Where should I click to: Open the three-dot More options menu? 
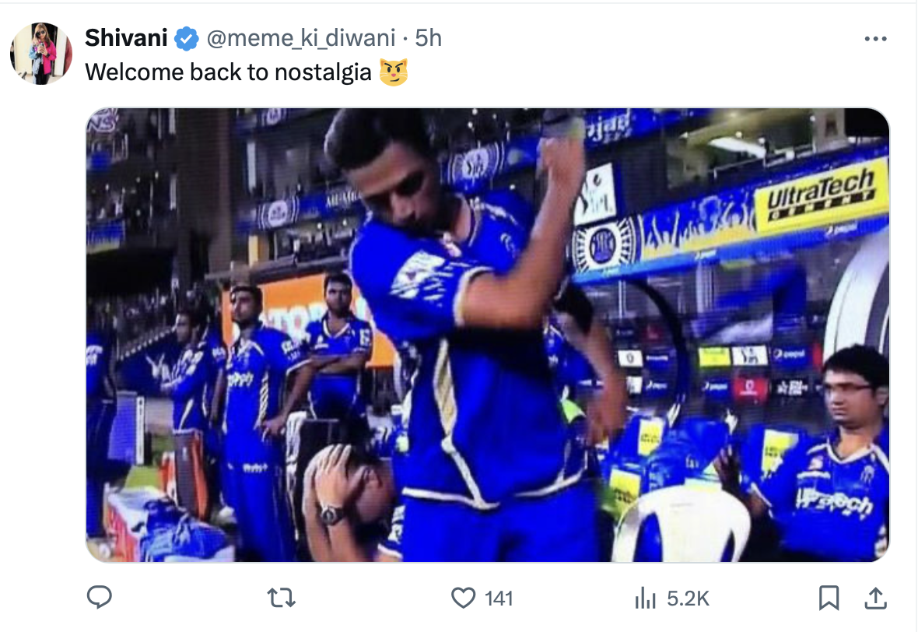click(876, 39)
